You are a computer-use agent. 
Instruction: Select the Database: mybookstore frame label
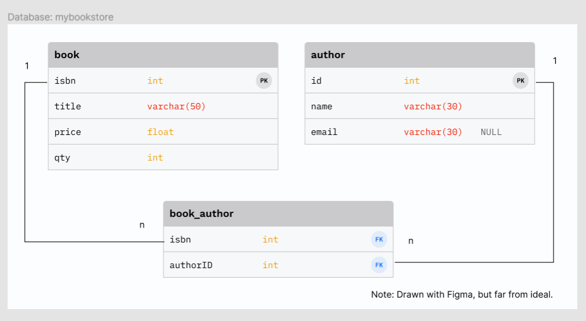[x=60, y=17]
